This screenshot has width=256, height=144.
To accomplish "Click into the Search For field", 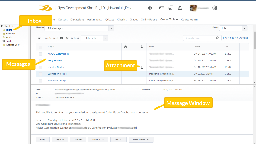I will point(199,38).
